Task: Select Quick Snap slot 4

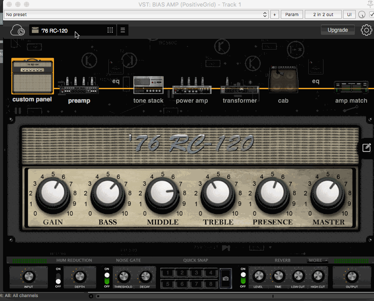Action: [x=211, y=273]
